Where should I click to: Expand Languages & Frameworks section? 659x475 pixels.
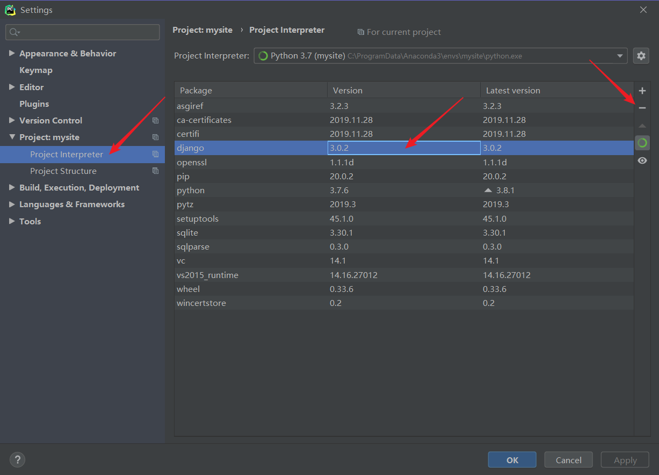12,204
